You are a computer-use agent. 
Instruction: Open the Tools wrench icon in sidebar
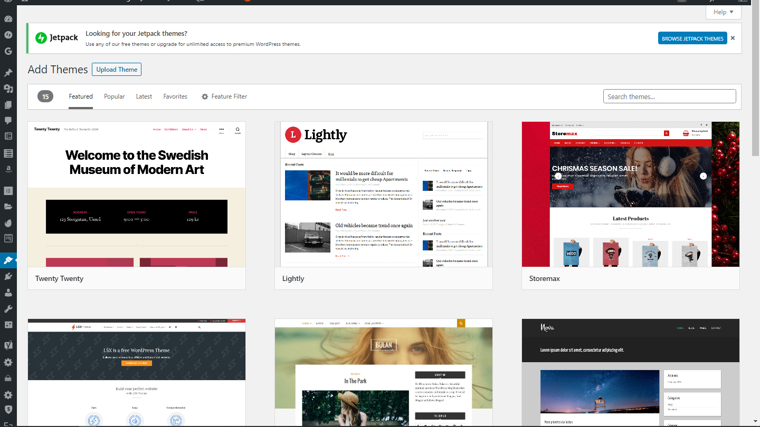(x=8, y=308)
